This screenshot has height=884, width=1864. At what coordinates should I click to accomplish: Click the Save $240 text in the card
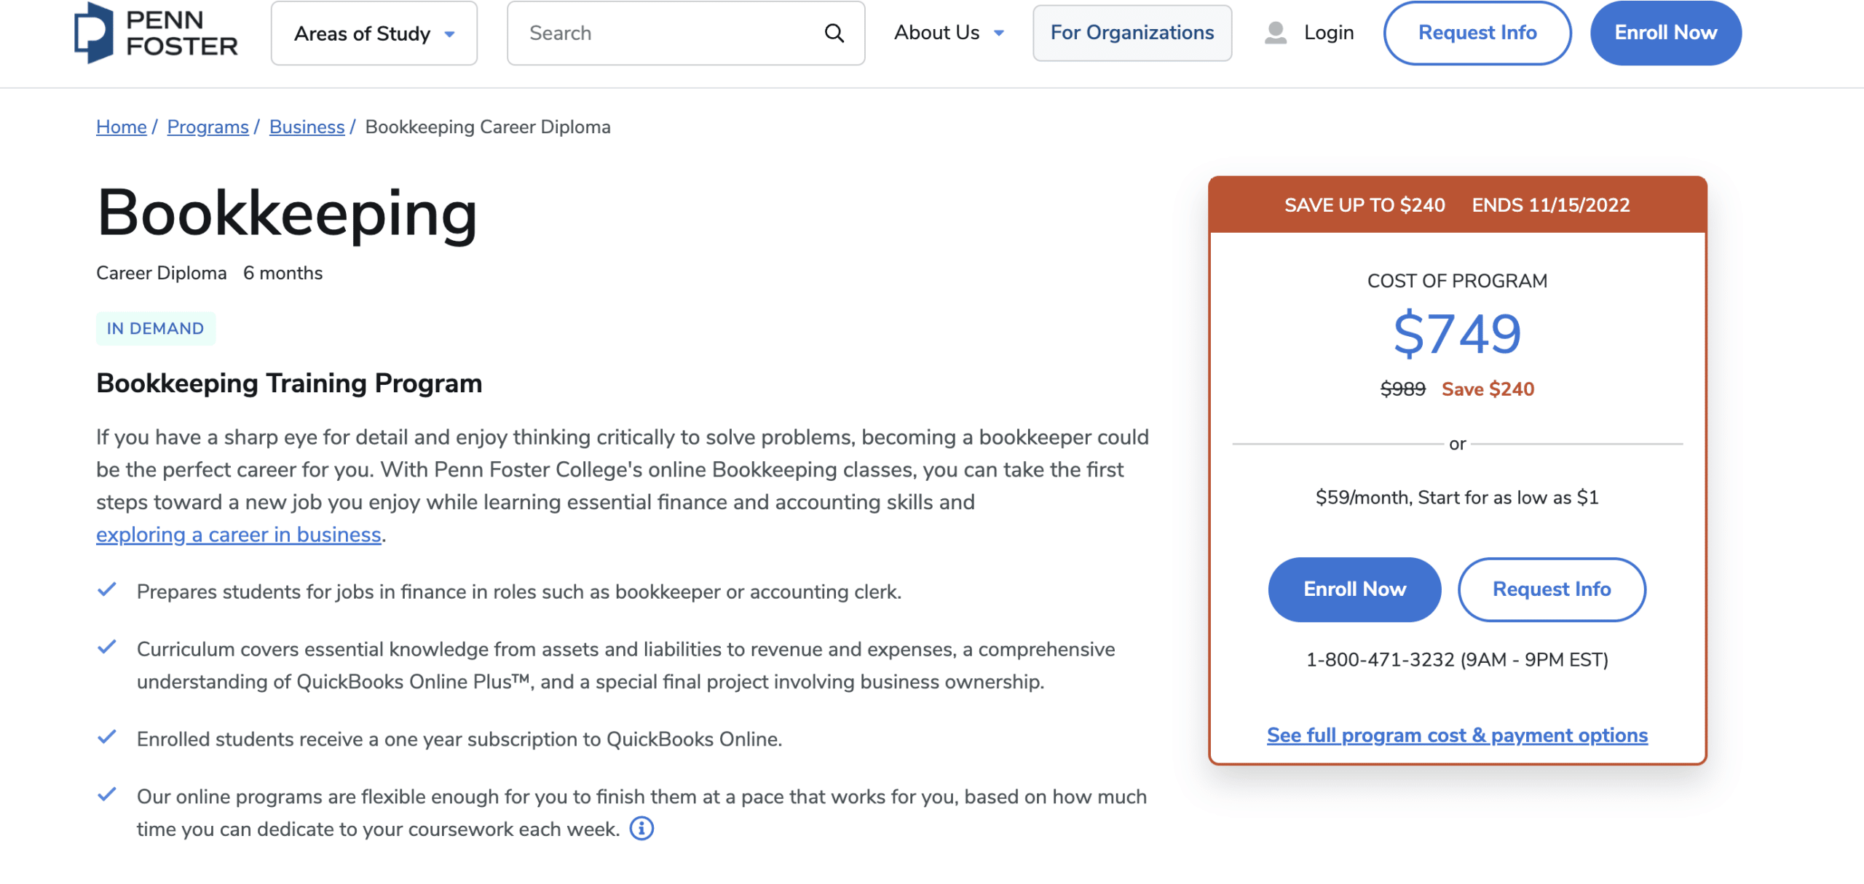coord(1488,389)
